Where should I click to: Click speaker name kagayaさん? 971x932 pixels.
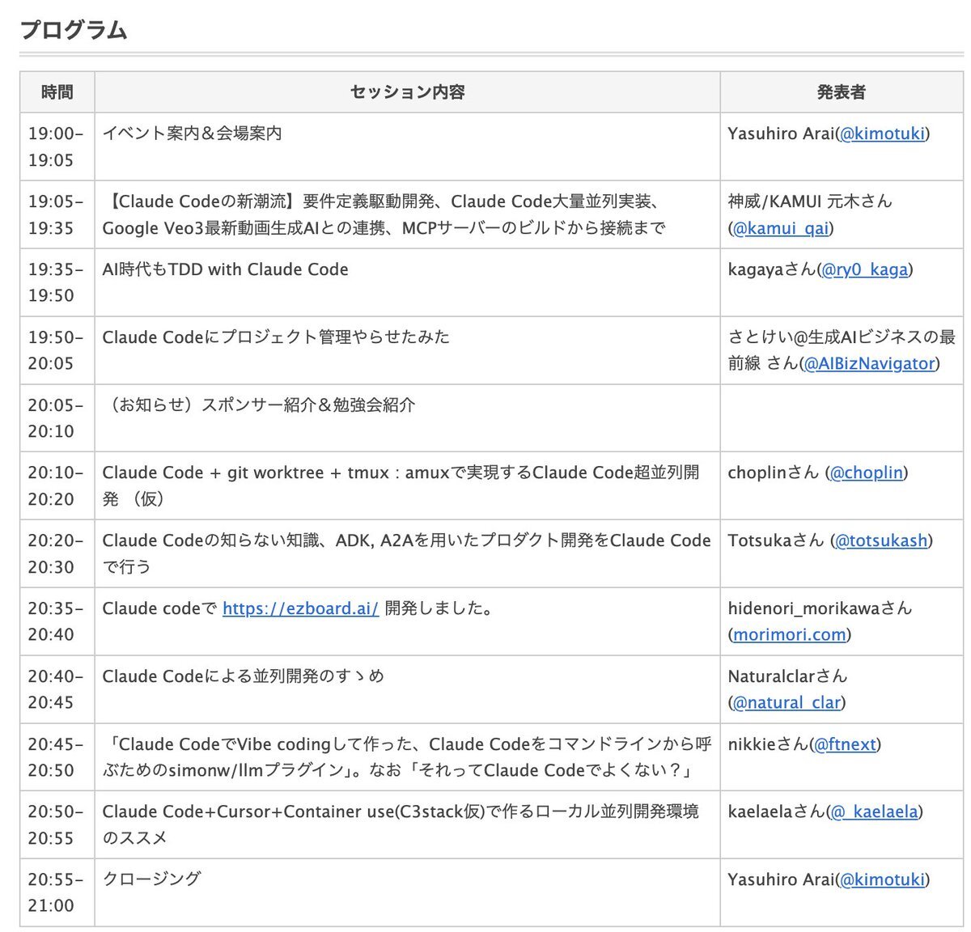click(772, 269)
